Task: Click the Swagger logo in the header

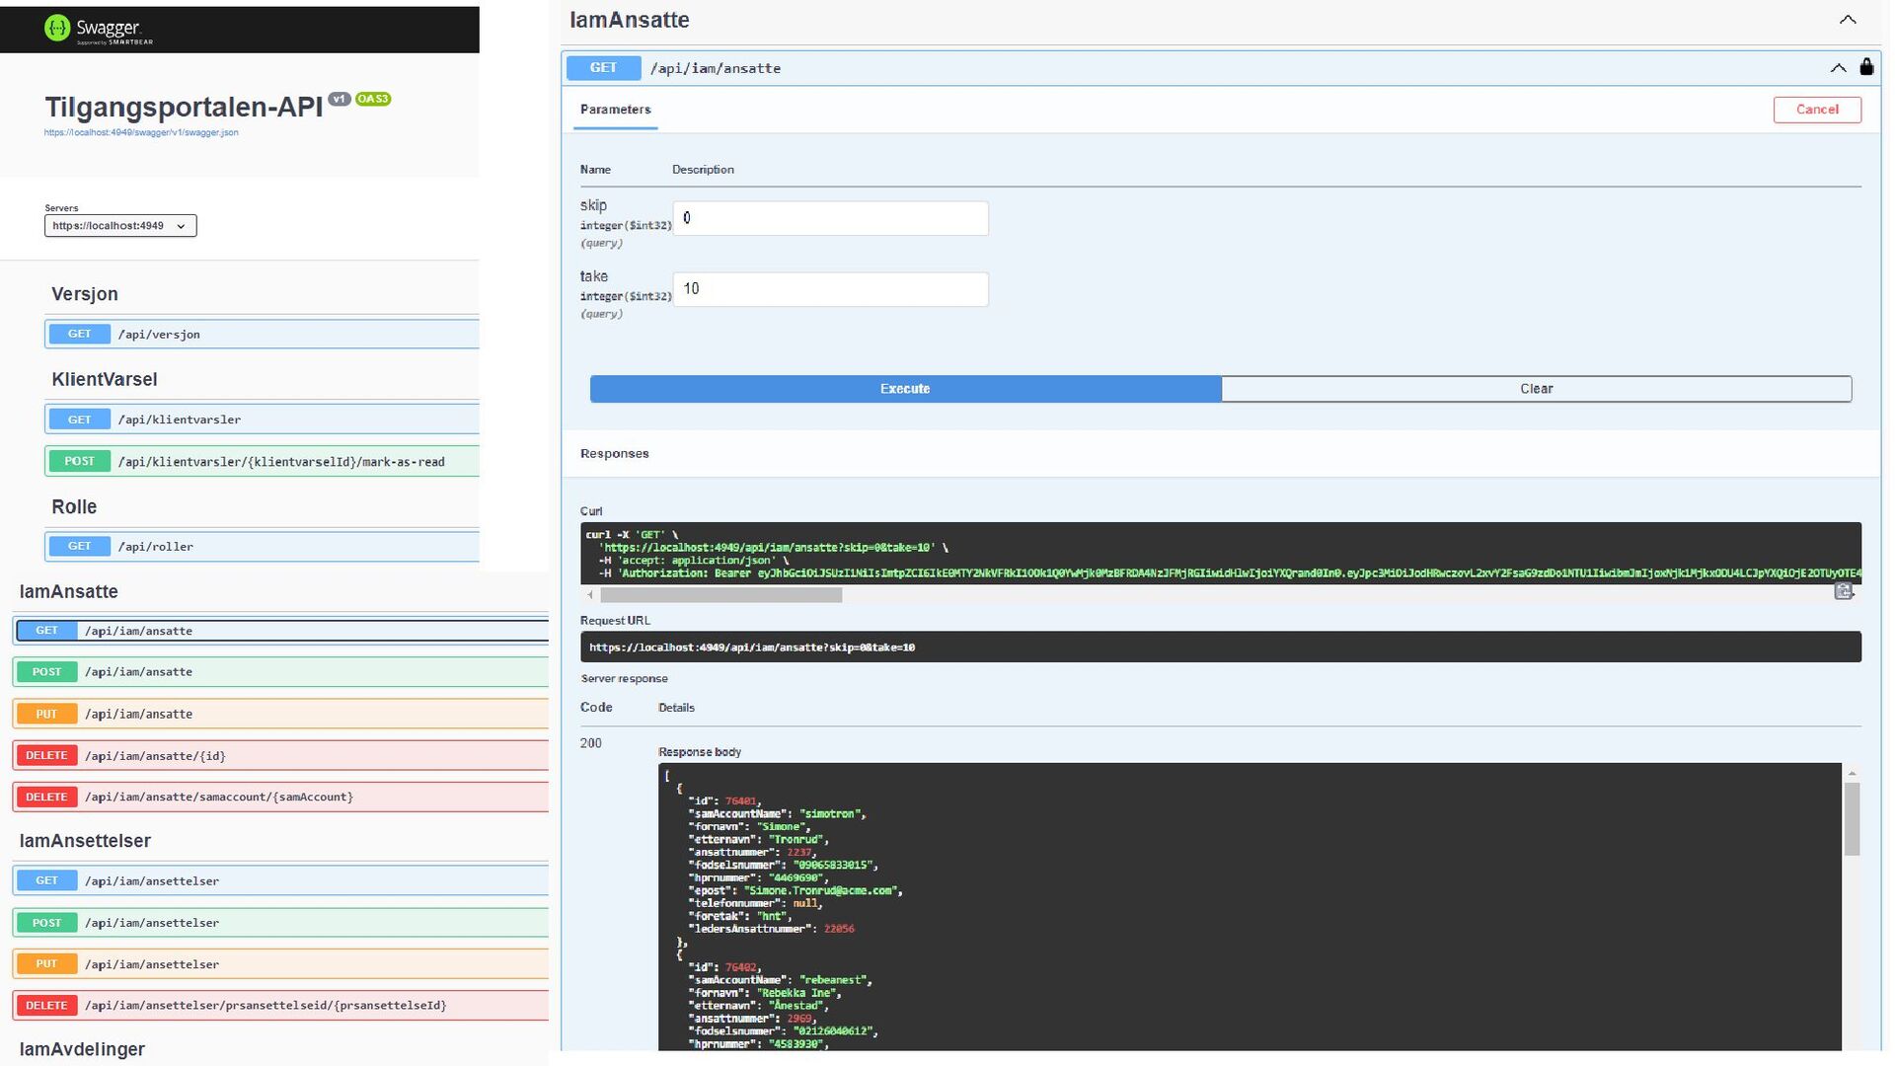Action: click(x=99, y=30)
